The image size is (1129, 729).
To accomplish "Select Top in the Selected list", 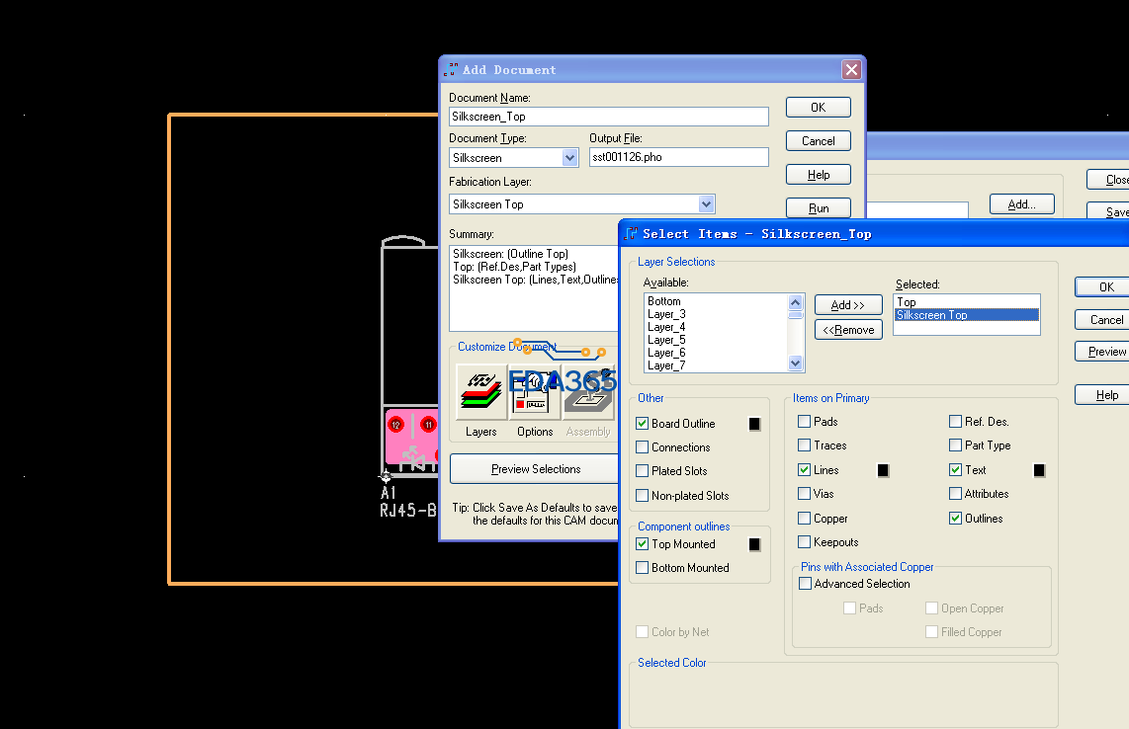I will click(907, 302).
